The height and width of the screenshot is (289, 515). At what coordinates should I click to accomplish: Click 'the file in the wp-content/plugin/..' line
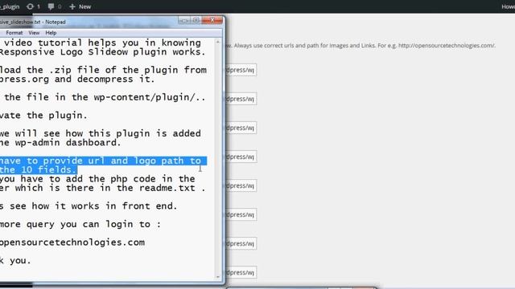pyautogui.click(x=105, y=97)
